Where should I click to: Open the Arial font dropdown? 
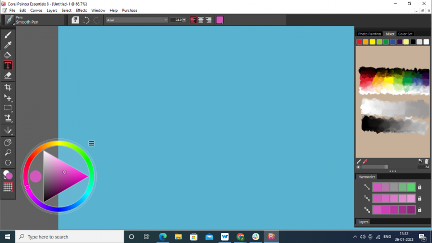137,20
